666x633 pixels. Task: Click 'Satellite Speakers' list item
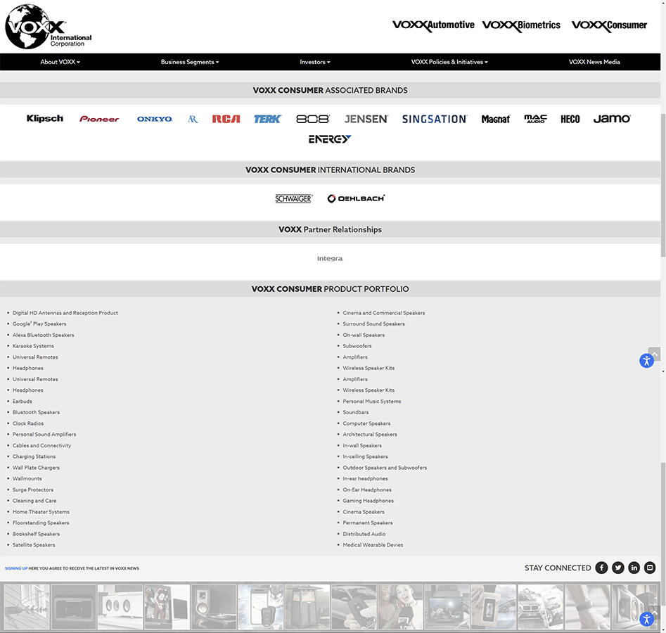[x=34, y=544]
